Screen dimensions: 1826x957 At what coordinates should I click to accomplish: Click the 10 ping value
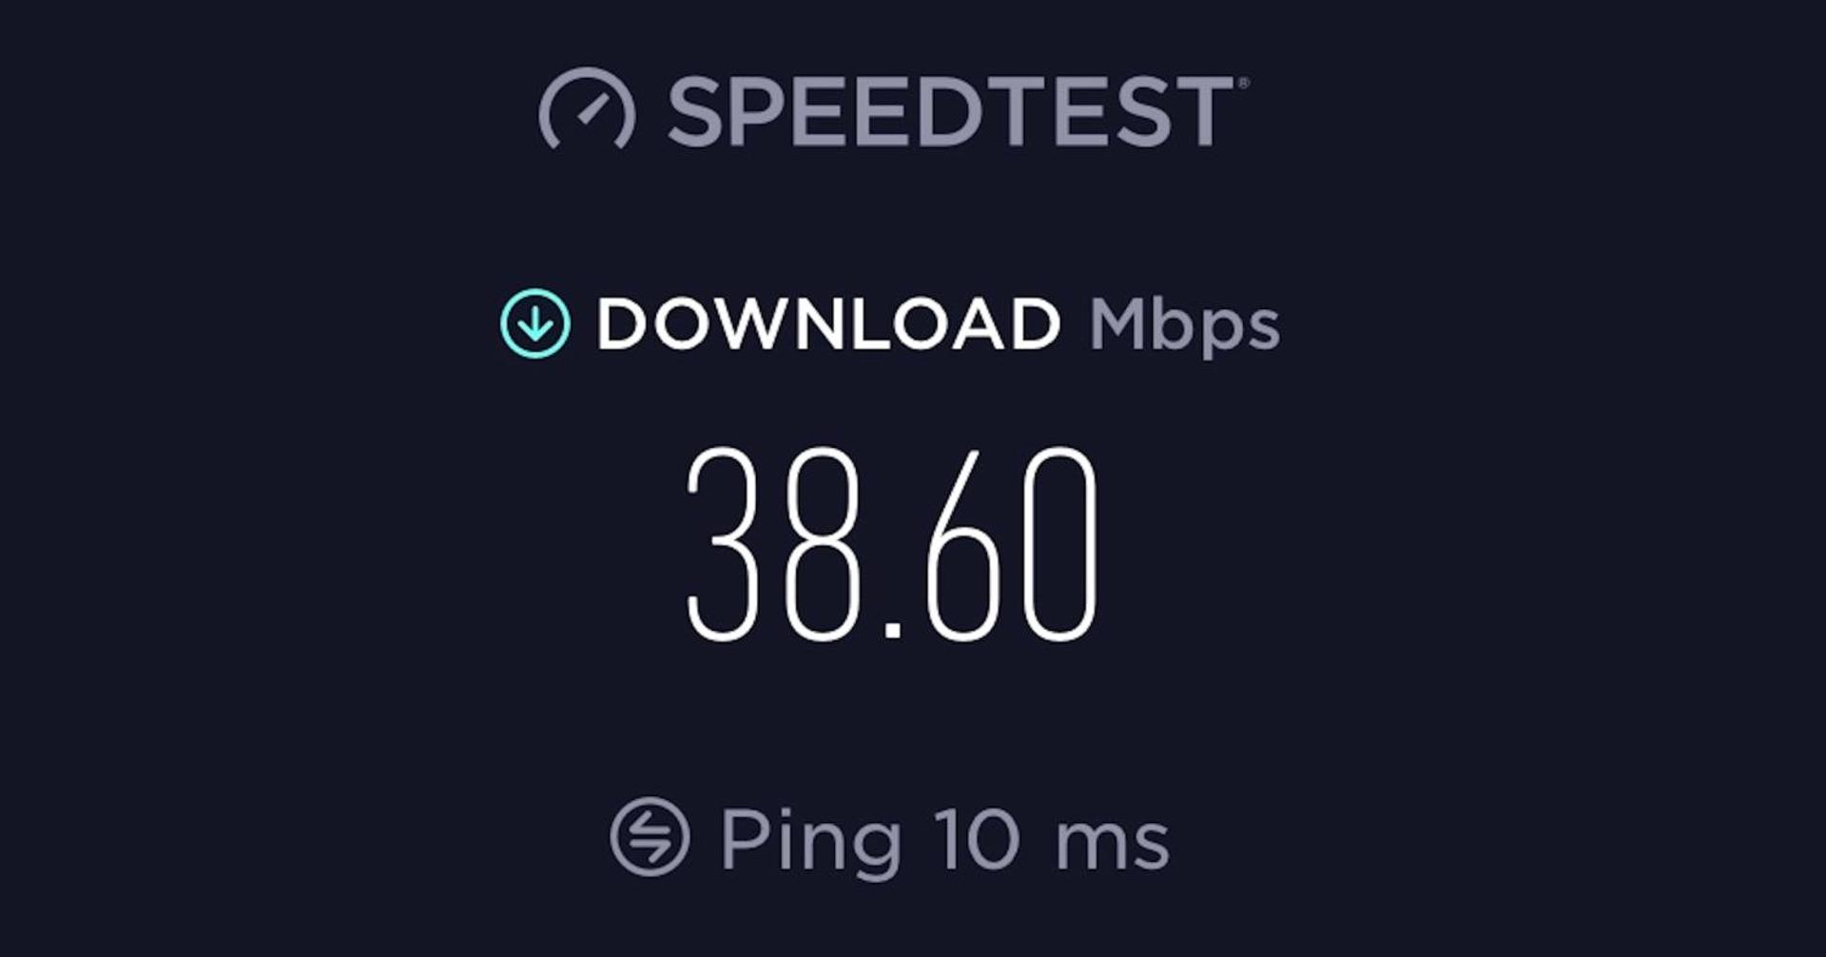pyautogui.click(x=977, y=839)
